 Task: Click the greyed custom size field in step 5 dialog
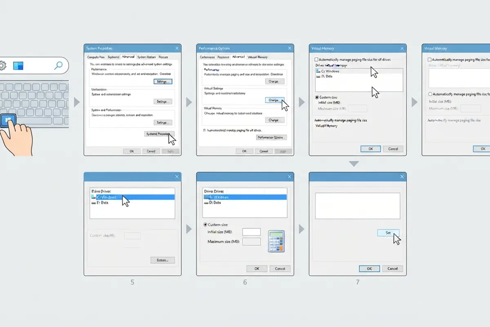tap(132, 236)
